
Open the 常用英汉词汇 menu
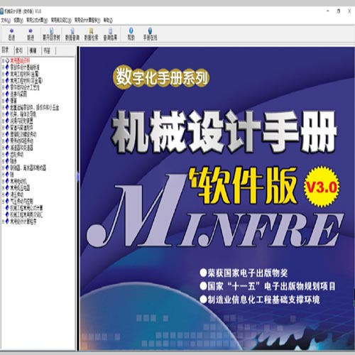61,21
